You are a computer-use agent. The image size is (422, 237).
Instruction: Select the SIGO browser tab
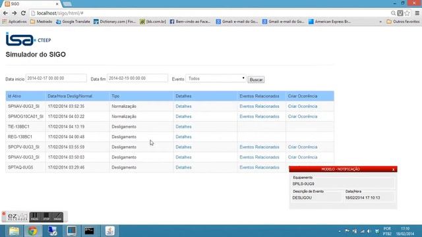[x=32, y=4]
